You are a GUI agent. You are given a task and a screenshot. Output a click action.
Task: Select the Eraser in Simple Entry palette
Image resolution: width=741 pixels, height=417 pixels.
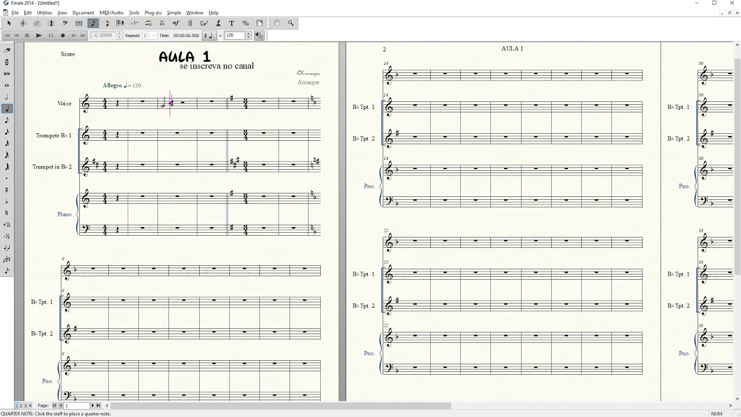point(7,50)
